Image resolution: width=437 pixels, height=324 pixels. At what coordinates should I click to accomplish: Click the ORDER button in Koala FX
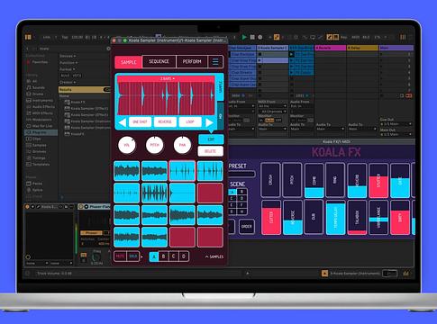[247, 227]
